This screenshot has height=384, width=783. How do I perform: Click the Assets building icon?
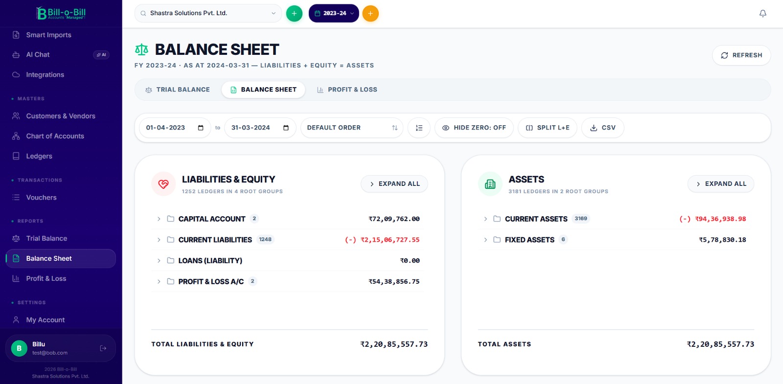490,184
